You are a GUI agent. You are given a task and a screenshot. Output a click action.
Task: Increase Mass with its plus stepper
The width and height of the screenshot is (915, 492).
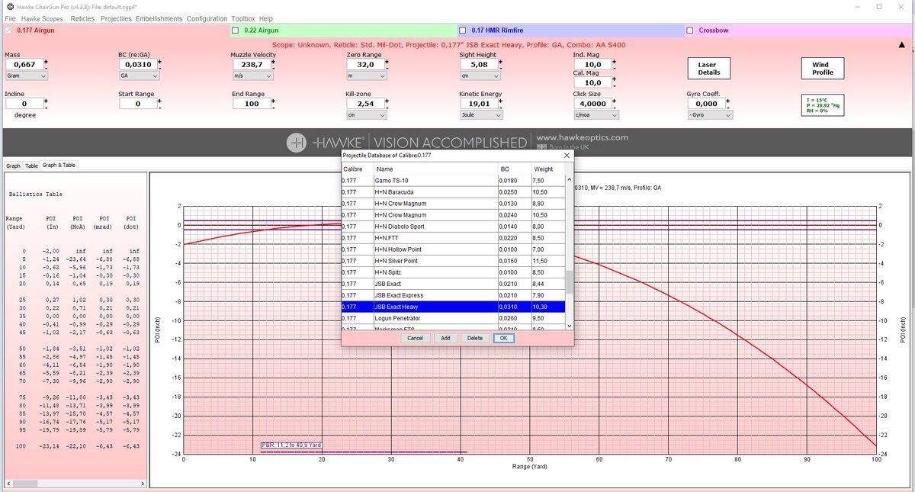tap(46, 61)
